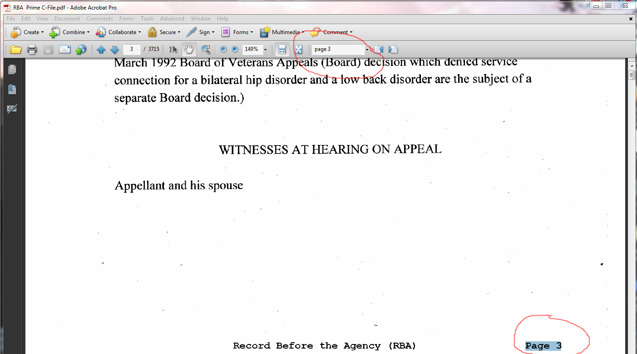Open the Bookmarks panel

[12, 90]
